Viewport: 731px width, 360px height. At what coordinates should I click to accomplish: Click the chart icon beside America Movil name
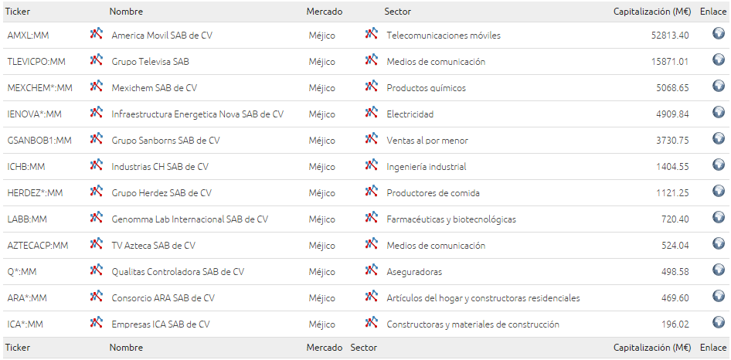click(x=96, y=33)
